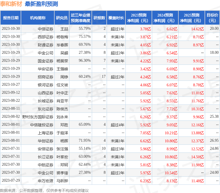Click the 覆盖时长 column header

tap(116, 18)
